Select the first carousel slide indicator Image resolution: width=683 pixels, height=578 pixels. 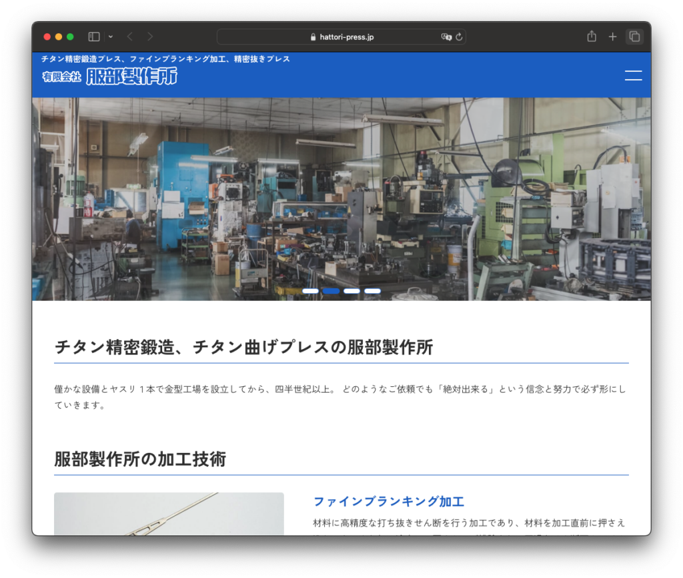point(310,291)
